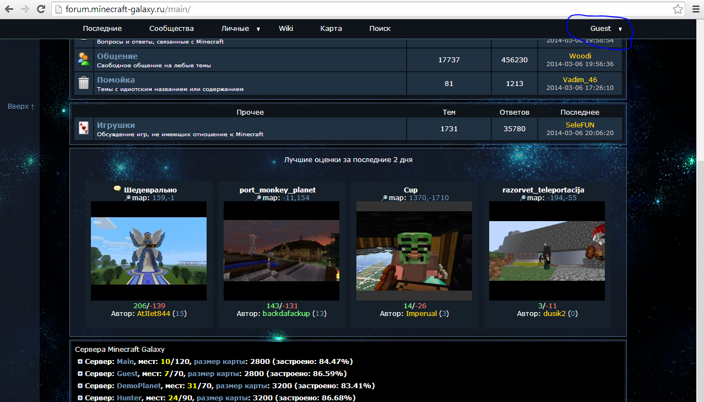Click Игрушки replies count 35780

[515, 129]
